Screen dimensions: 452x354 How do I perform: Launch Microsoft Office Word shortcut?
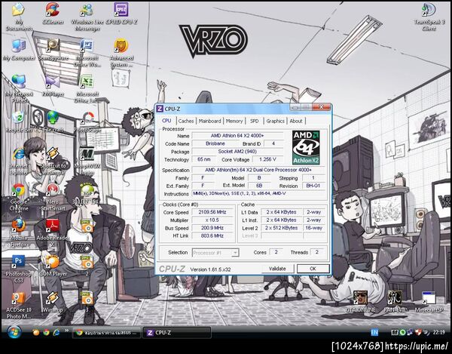87,53
